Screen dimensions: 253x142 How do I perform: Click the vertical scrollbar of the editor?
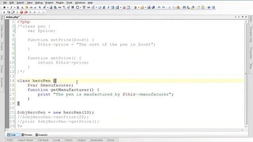tap(246, 74)
